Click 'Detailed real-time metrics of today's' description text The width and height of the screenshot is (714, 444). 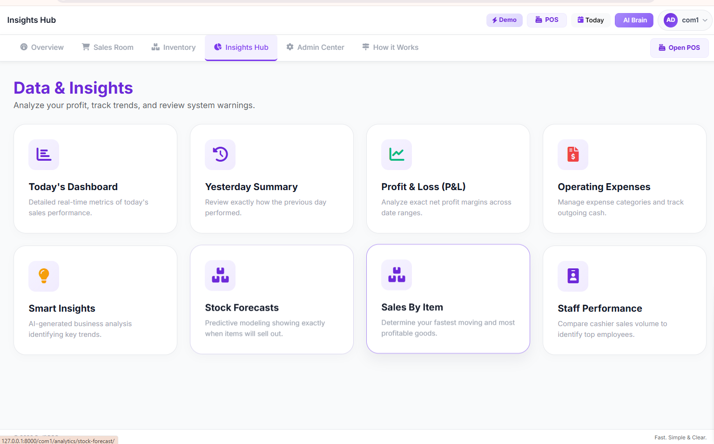pos(88,202)
